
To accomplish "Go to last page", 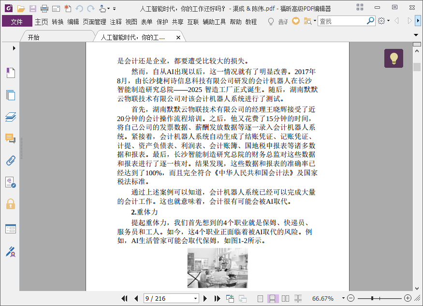I will click(217, 298).
